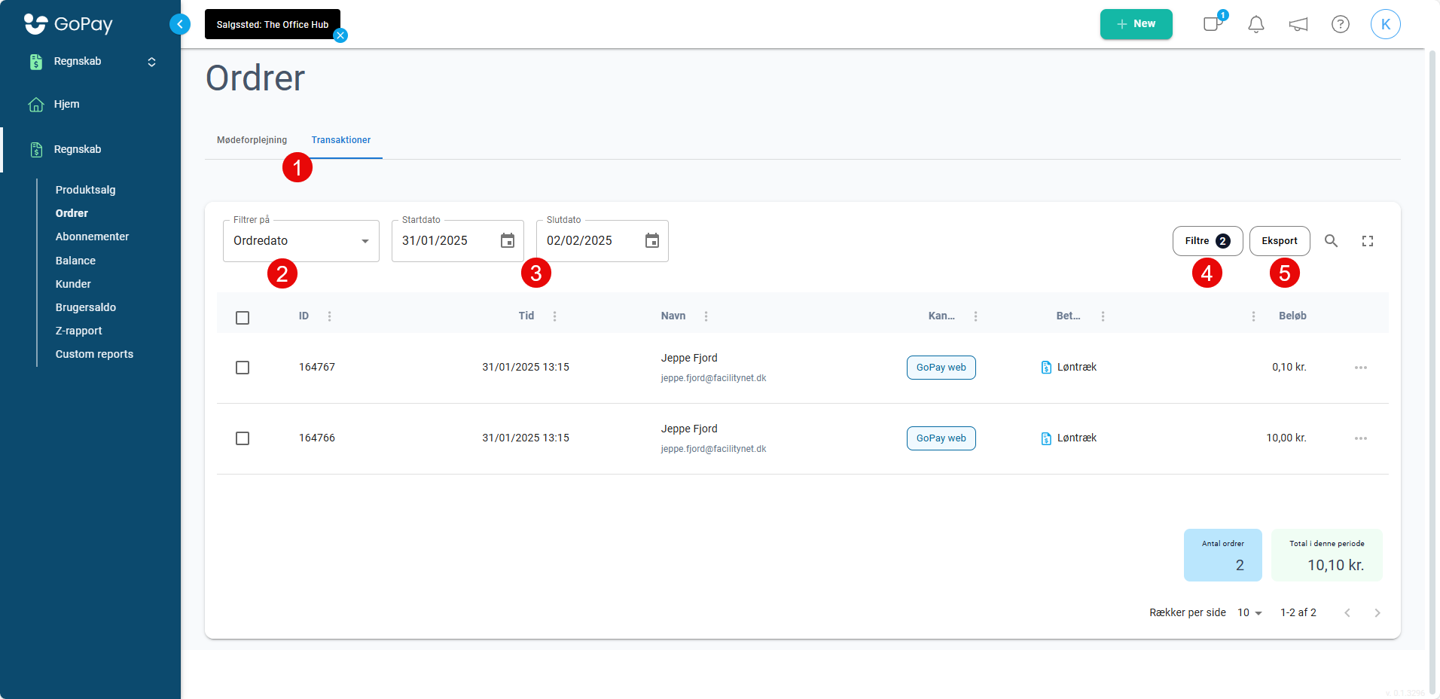Click amount 10,00 kr.
The height and width of the screenshot is (699, 1440).
tap(1286, 438)
